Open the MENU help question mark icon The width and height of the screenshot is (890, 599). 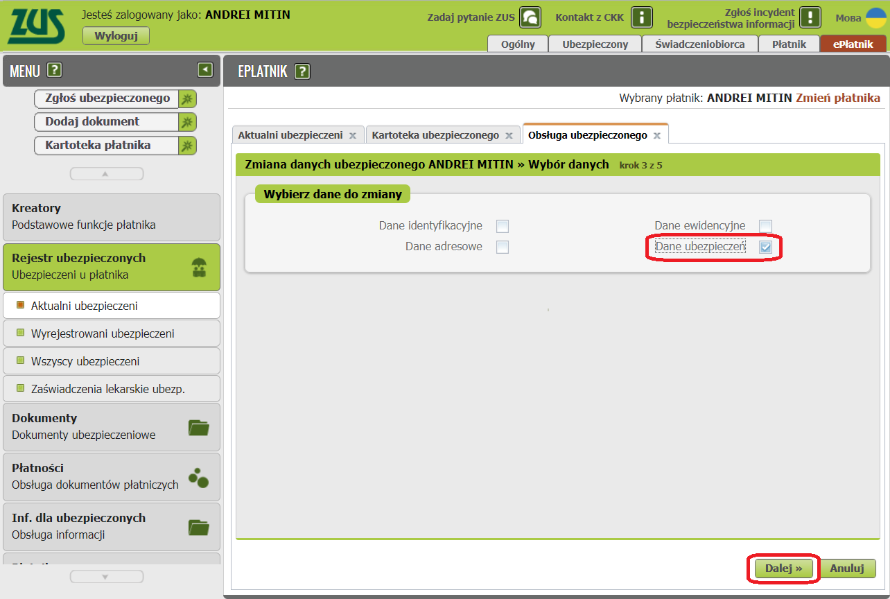[55, 70]
